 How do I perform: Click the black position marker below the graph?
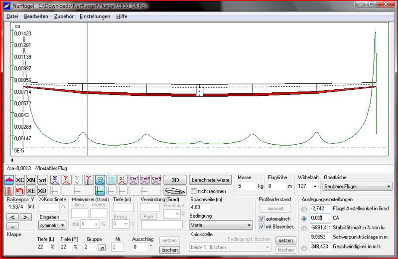pyautogui.click(x=12, y=159)
